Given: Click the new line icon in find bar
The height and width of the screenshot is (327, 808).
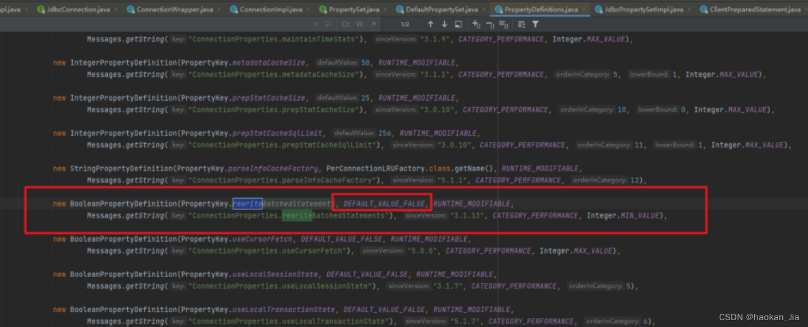Looking at the screenshot, I should coord(328,24).
